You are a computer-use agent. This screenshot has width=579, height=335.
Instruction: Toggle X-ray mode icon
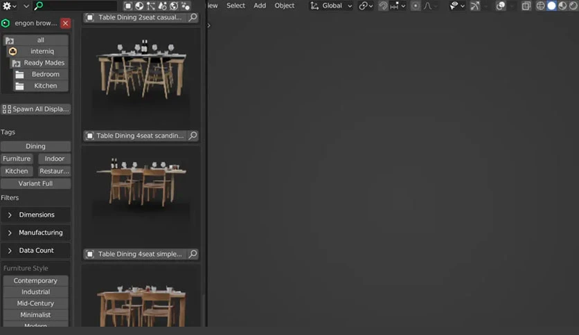point(526,6)
